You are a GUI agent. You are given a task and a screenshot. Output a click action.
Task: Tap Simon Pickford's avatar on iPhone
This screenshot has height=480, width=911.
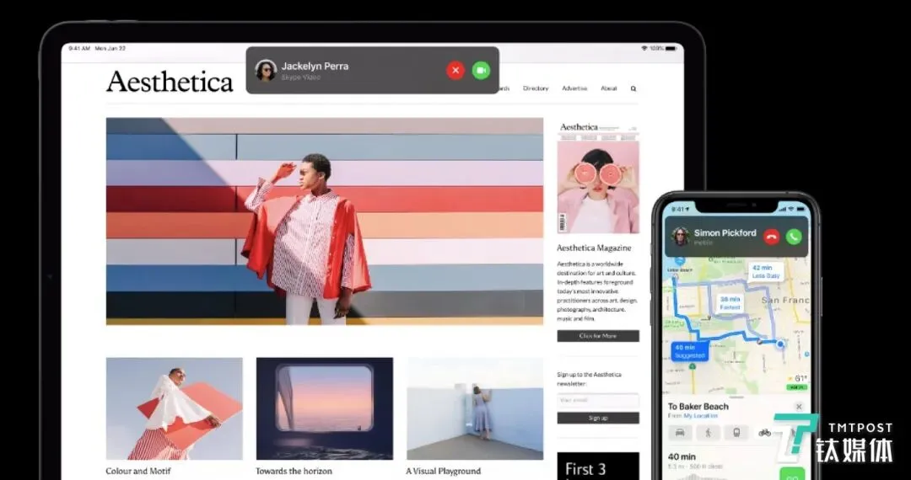pos(681,236)
